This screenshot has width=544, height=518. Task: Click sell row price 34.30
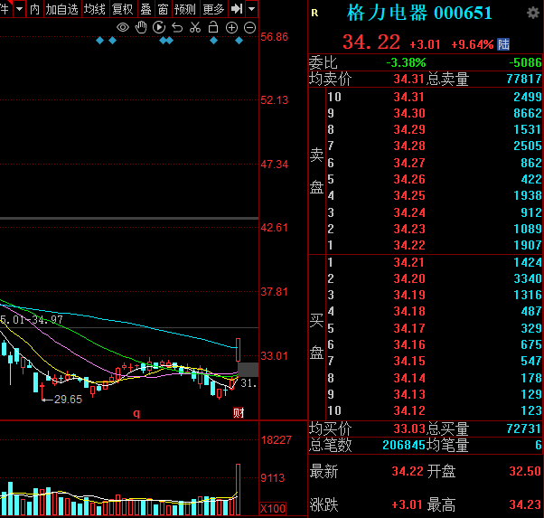click(x=409, y=113)
